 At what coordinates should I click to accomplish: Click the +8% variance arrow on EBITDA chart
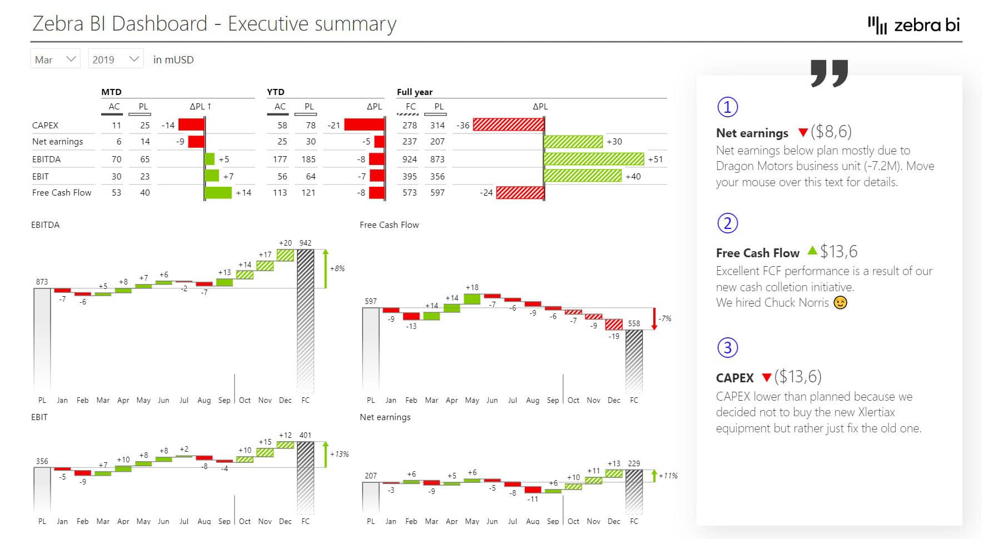coord(325,268)
